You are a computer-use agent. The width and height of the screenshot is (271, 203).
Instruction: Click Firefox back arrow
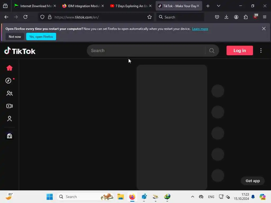[x=6, y=17]
